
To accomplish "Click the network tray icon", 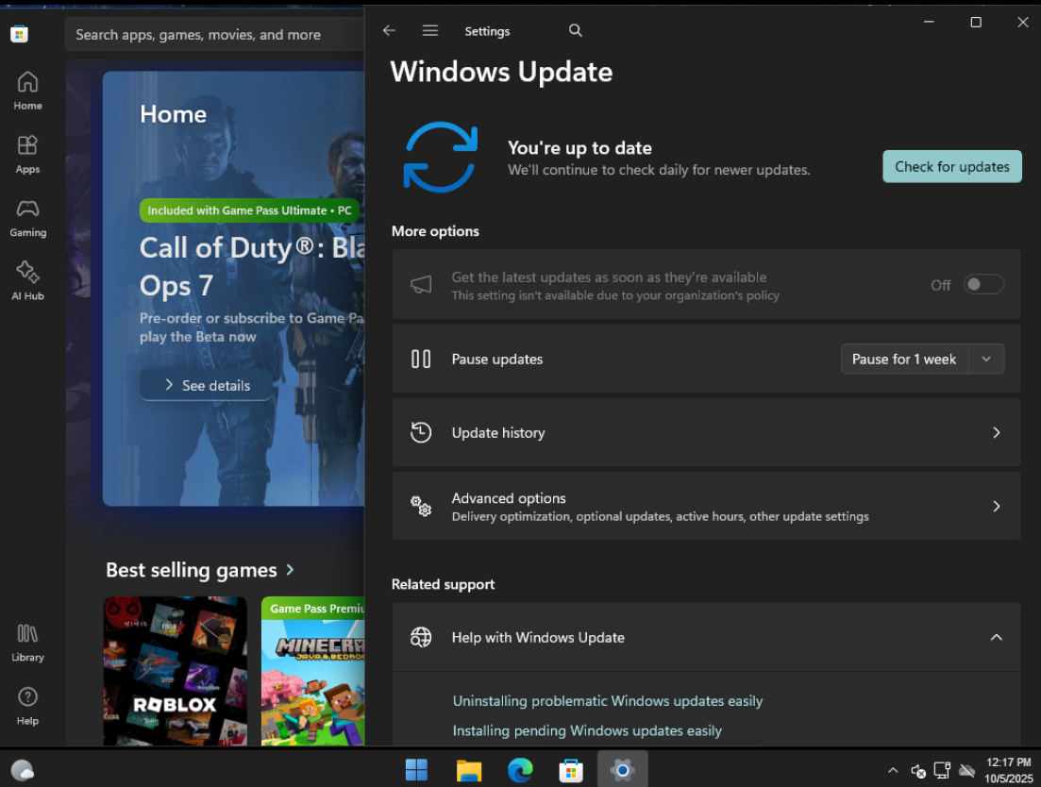I will point(942,770).
